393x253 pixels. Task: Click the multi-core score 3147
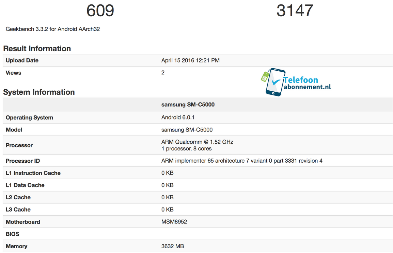click(295, 11)
